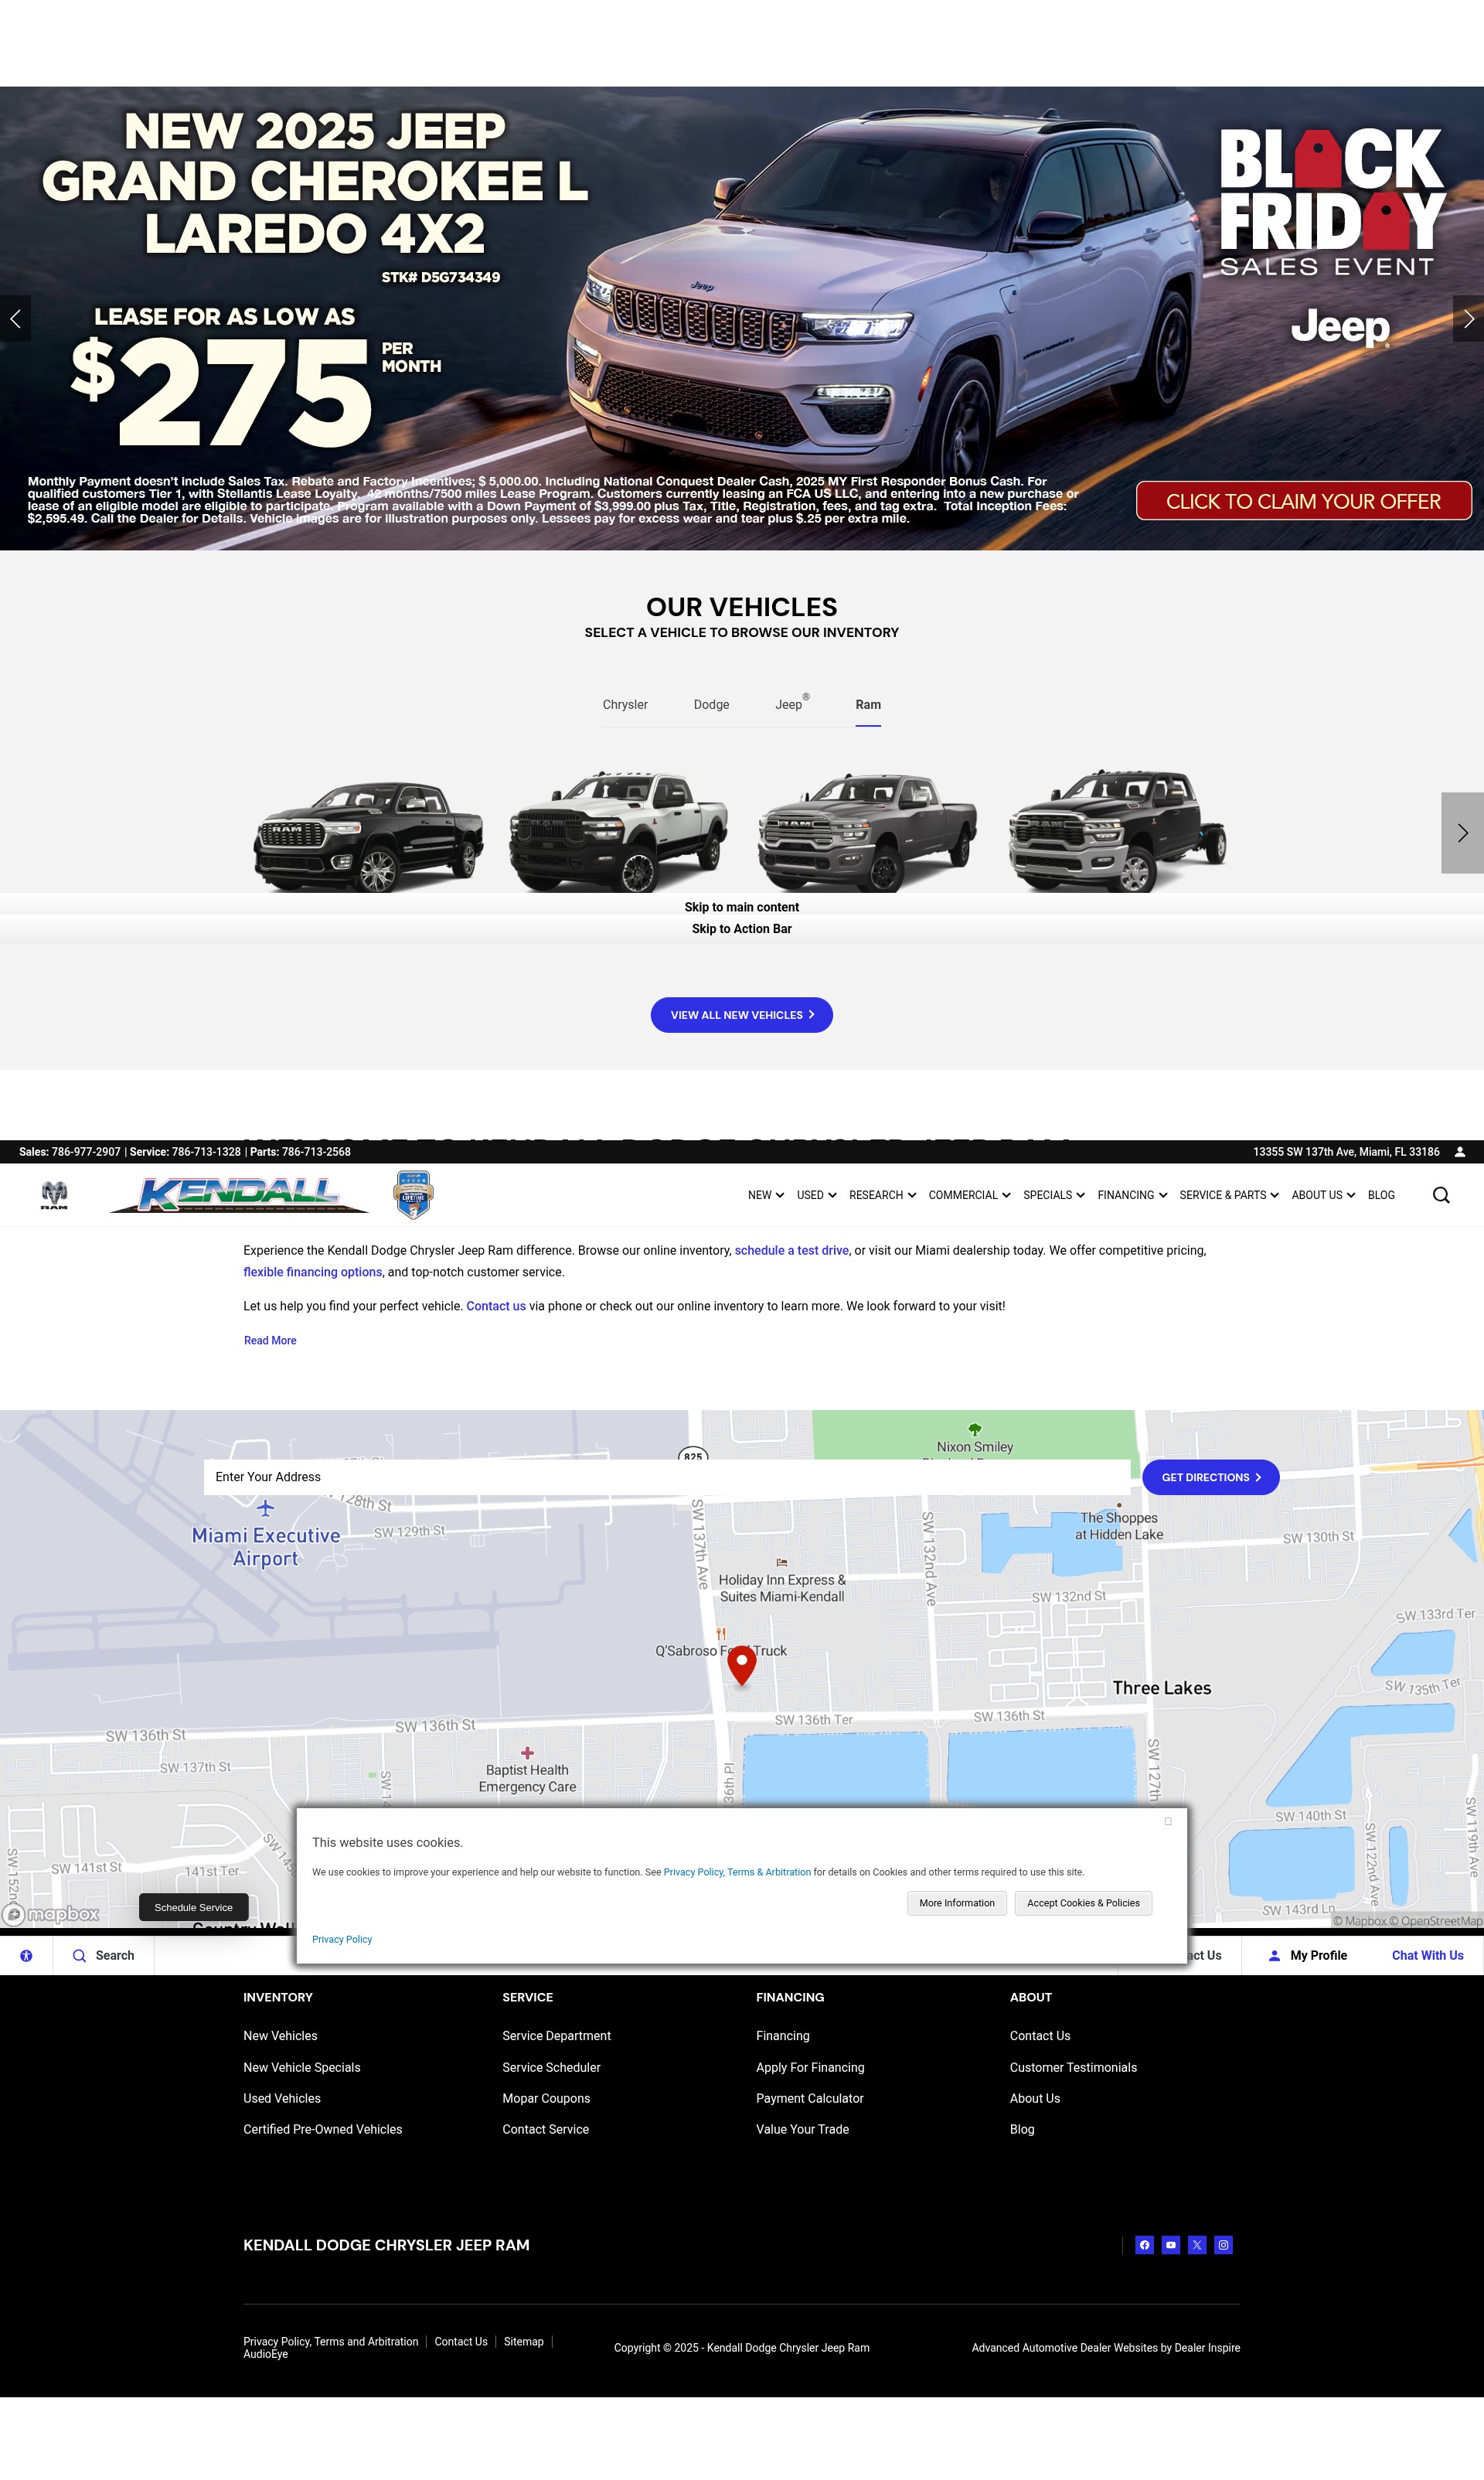Switch to the Jeep vehicles tab
The width and height of the screenshot is (1484, 2480).
792,705
